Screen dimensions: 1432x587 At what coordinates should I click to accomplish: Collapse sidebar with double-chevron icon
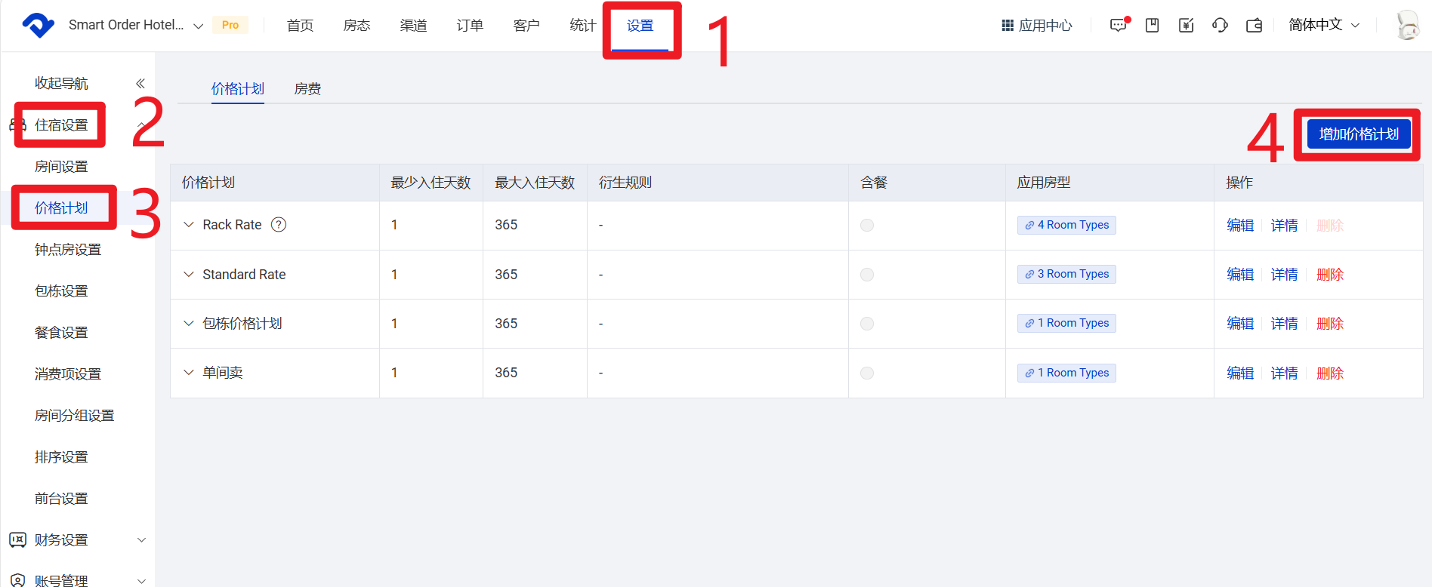(140, 84)
